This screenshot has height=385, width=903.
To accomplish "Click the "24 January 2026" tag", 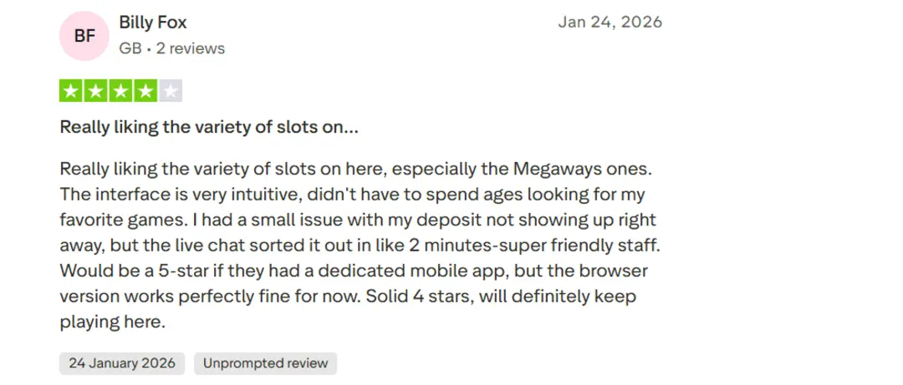I will click(x=122, y=363).
